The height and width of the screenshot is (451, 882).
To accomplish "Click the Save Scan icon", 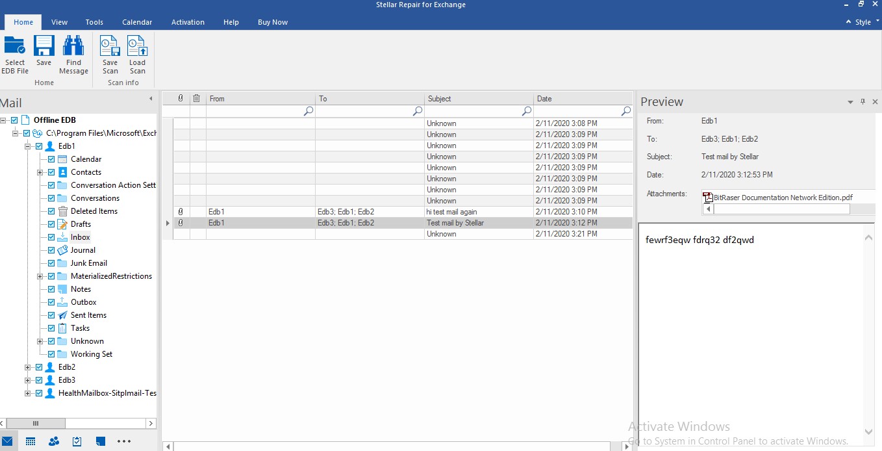I will point(110,46).
